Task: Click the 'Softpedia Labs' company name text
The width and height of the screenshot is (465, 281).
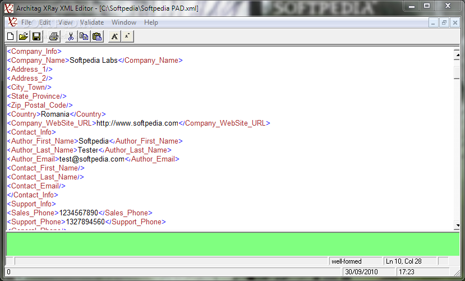Action: click(94, 60)
